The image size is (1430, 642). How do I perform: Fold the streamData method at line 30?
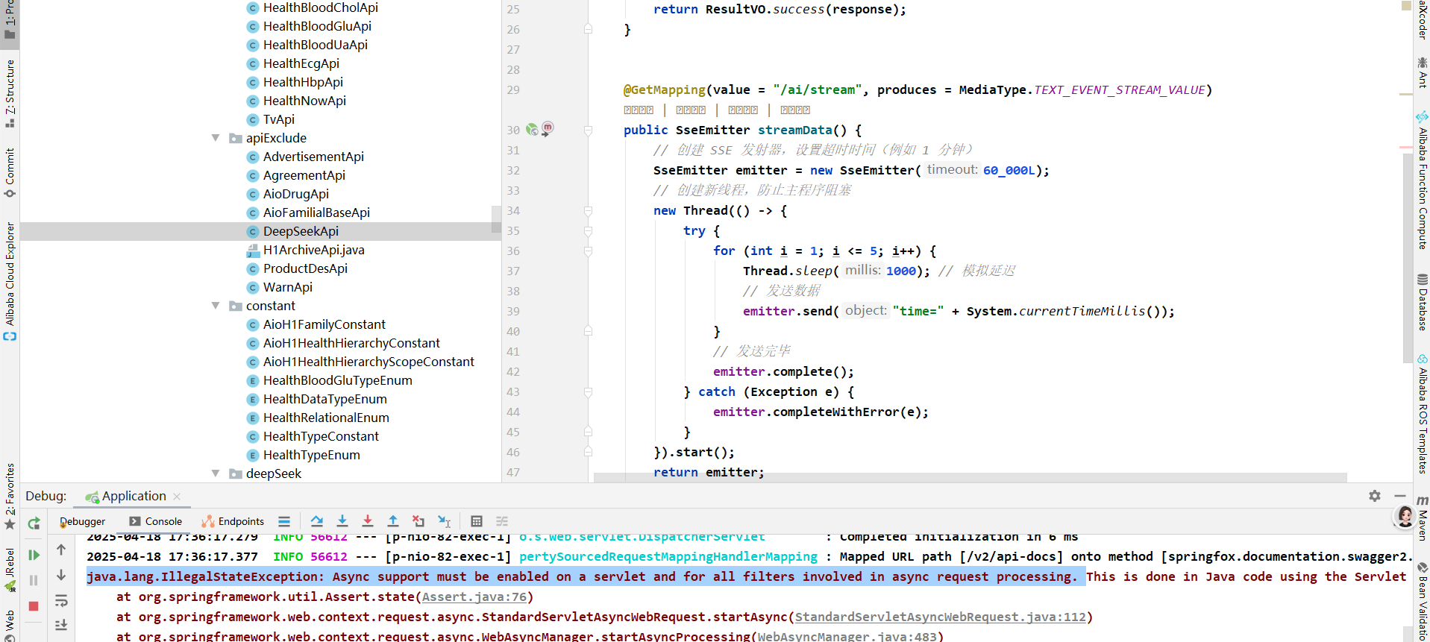point(588,130)
